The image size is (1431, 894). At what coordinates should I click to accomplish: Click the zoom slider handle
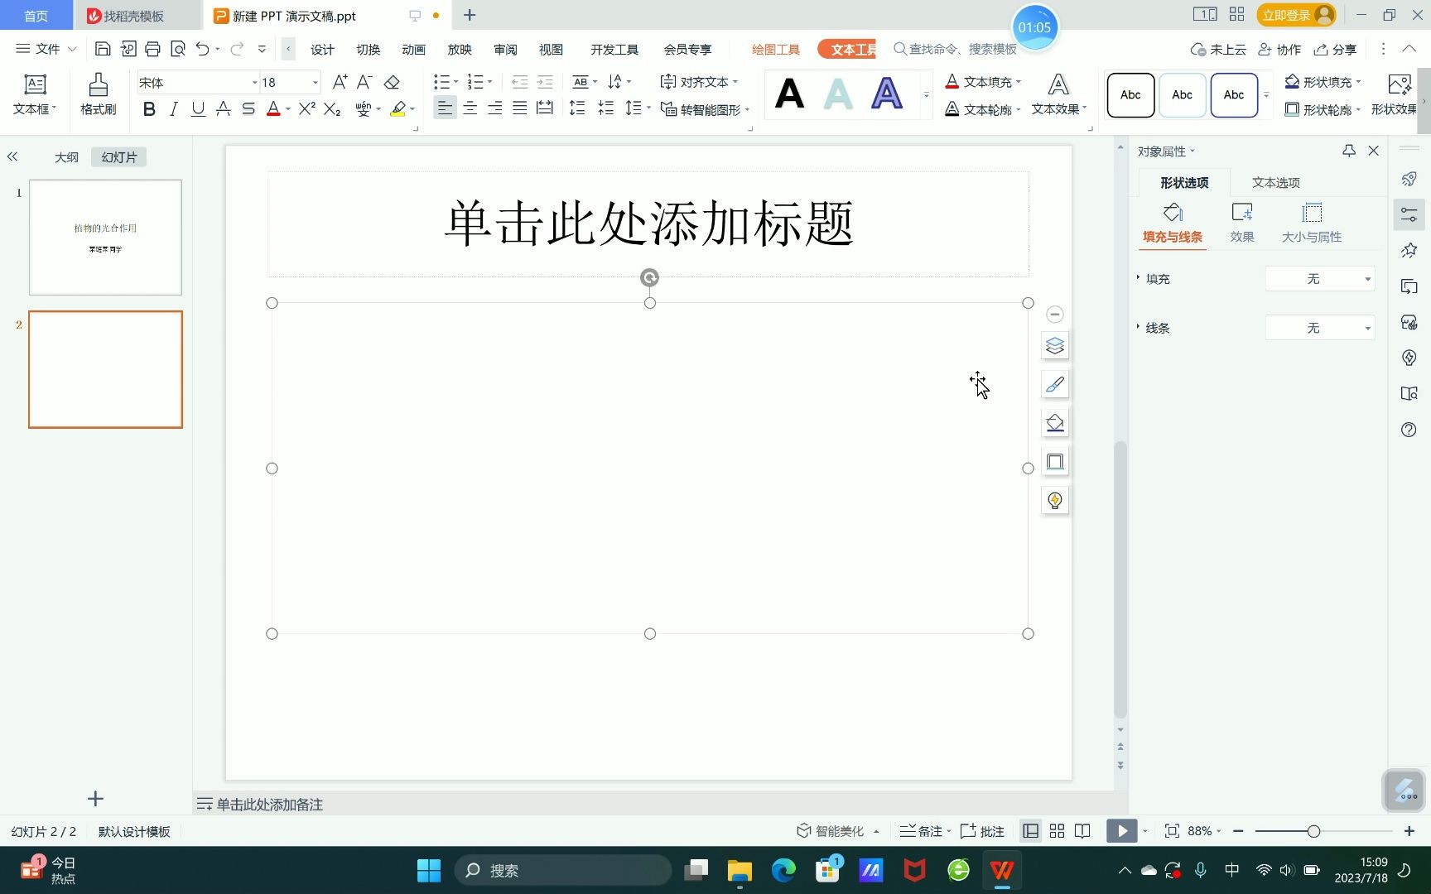tap(1313, 831)
